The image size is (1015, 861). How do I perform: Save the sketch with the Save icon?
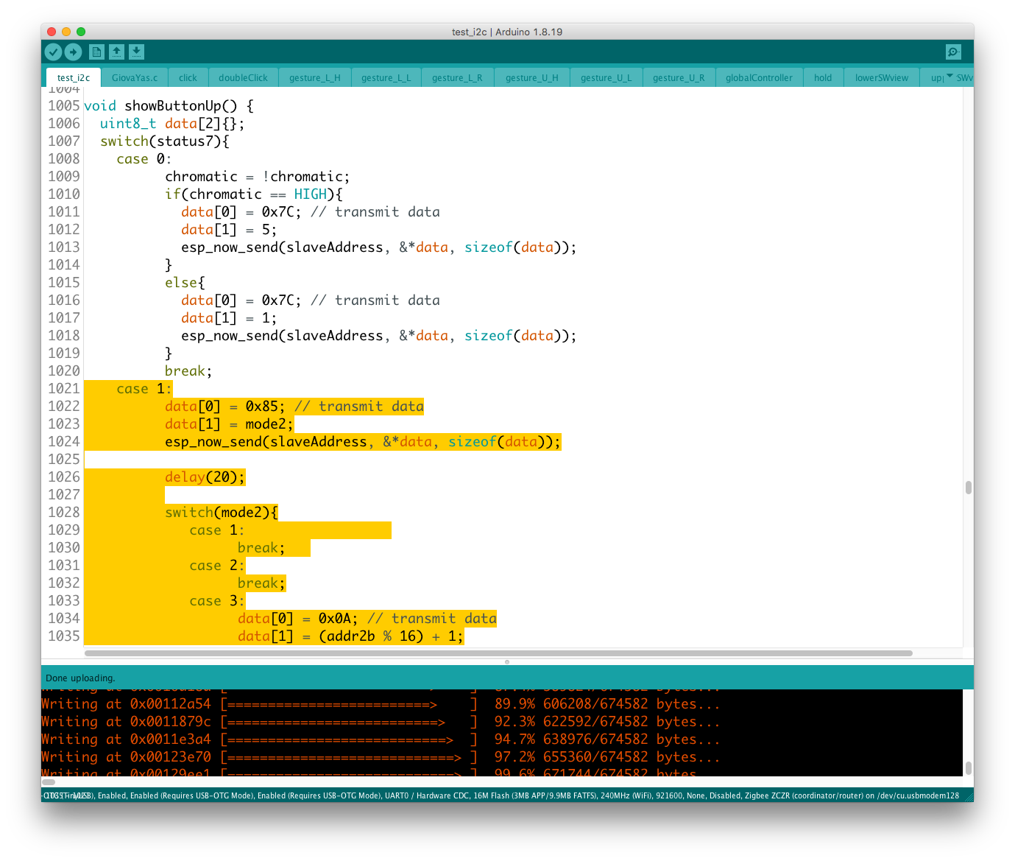click(137, 52)
